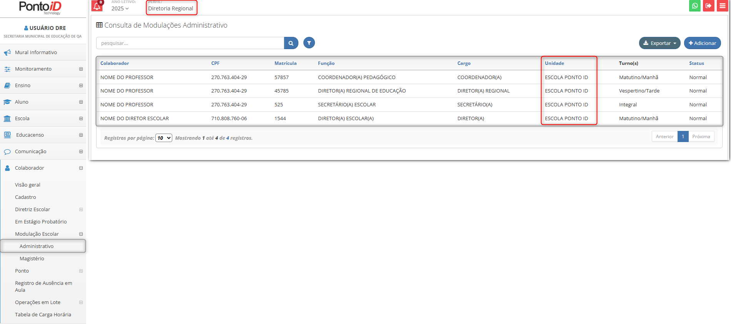This screenshot has width=731, height=324.
Task: Collapse the Colaborador menu
Action: point(81,168)
